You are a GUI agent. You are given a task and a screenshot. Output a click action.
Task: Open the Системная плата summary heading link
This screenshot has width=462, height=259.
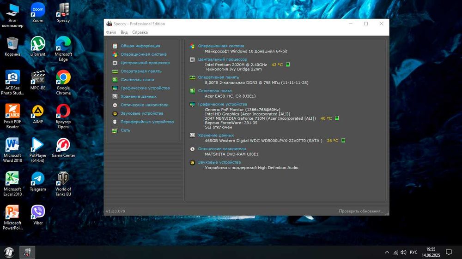point(215,91)
